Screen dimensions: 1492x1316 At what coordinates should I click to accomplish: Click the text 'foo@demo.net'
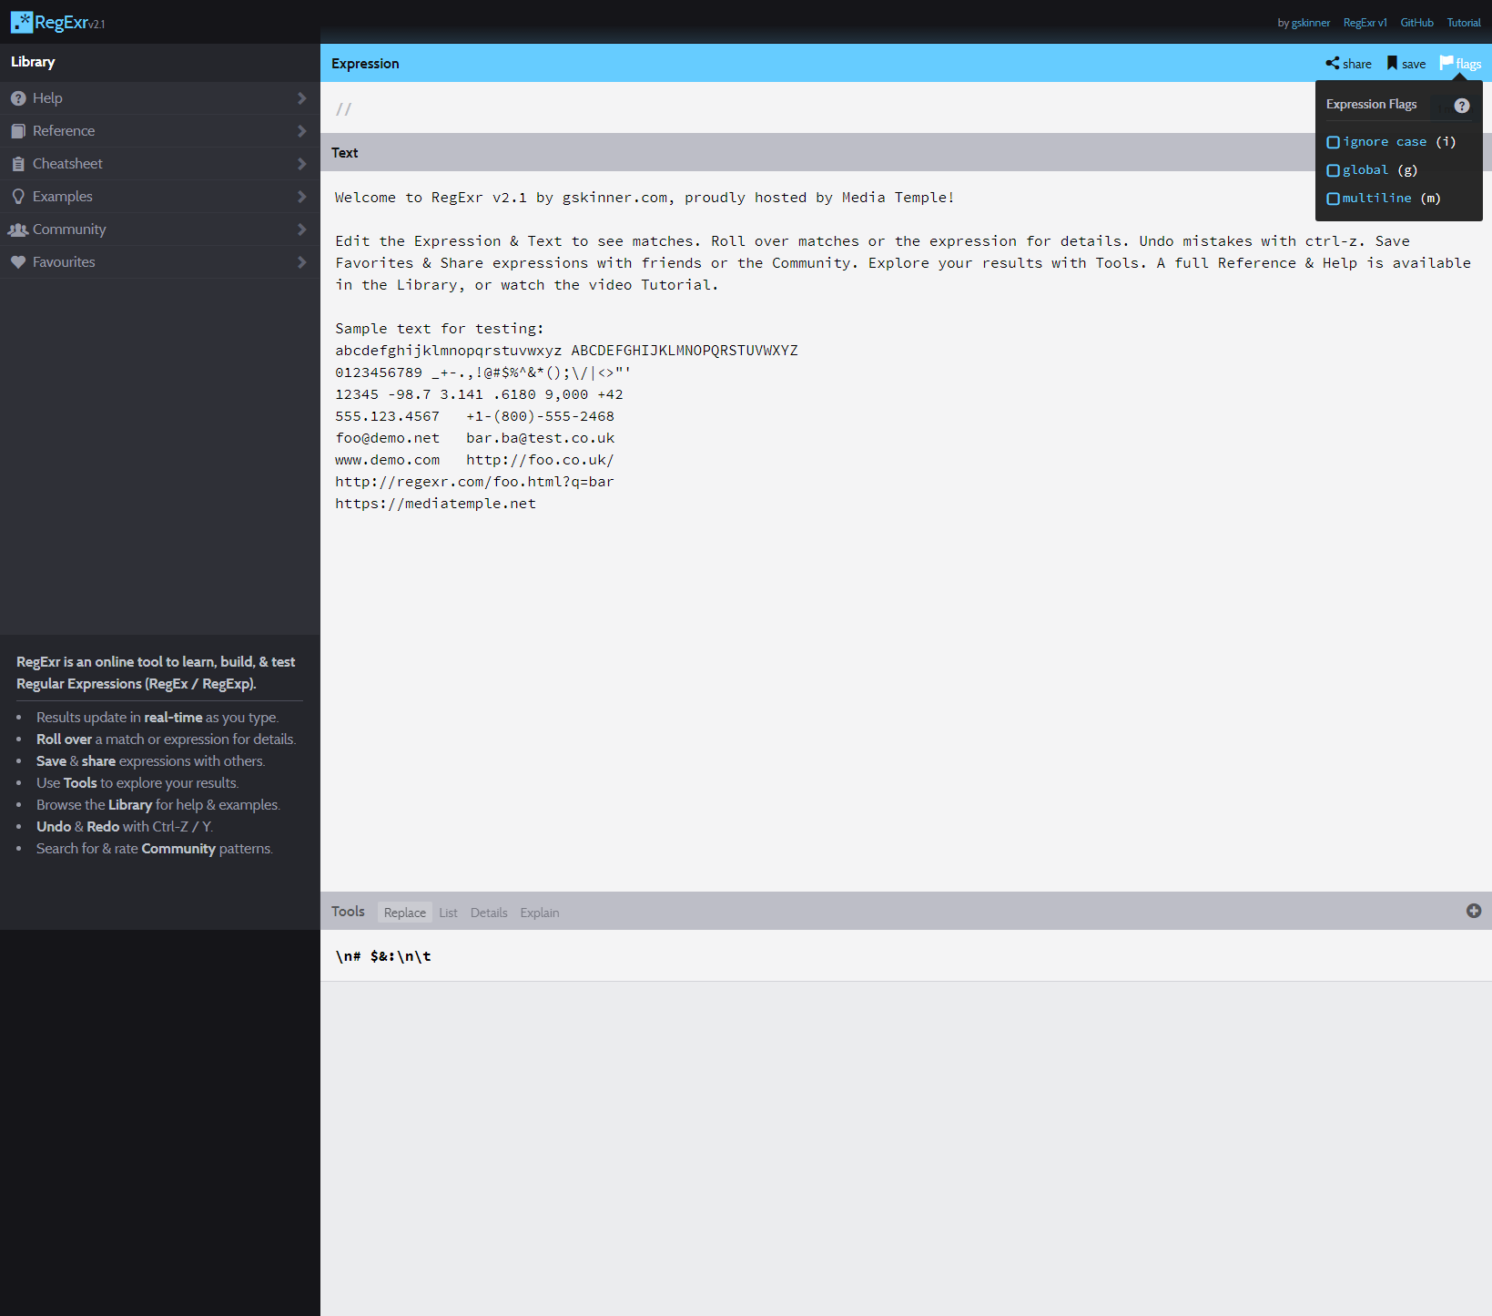387,438
